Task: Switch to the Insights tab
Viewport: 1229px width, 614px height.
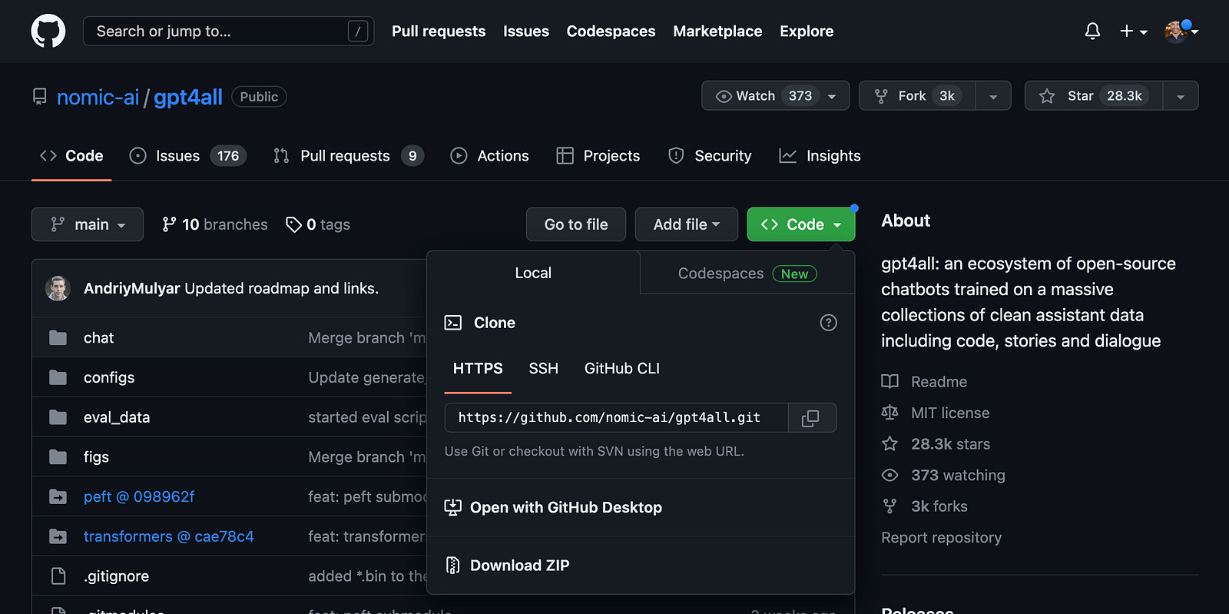Action: click(x=820, y=156)
